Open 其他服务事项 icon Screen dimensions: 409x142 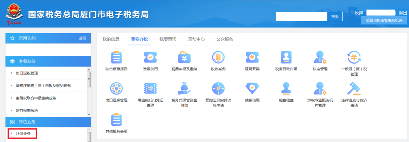[x=116, y=119]
